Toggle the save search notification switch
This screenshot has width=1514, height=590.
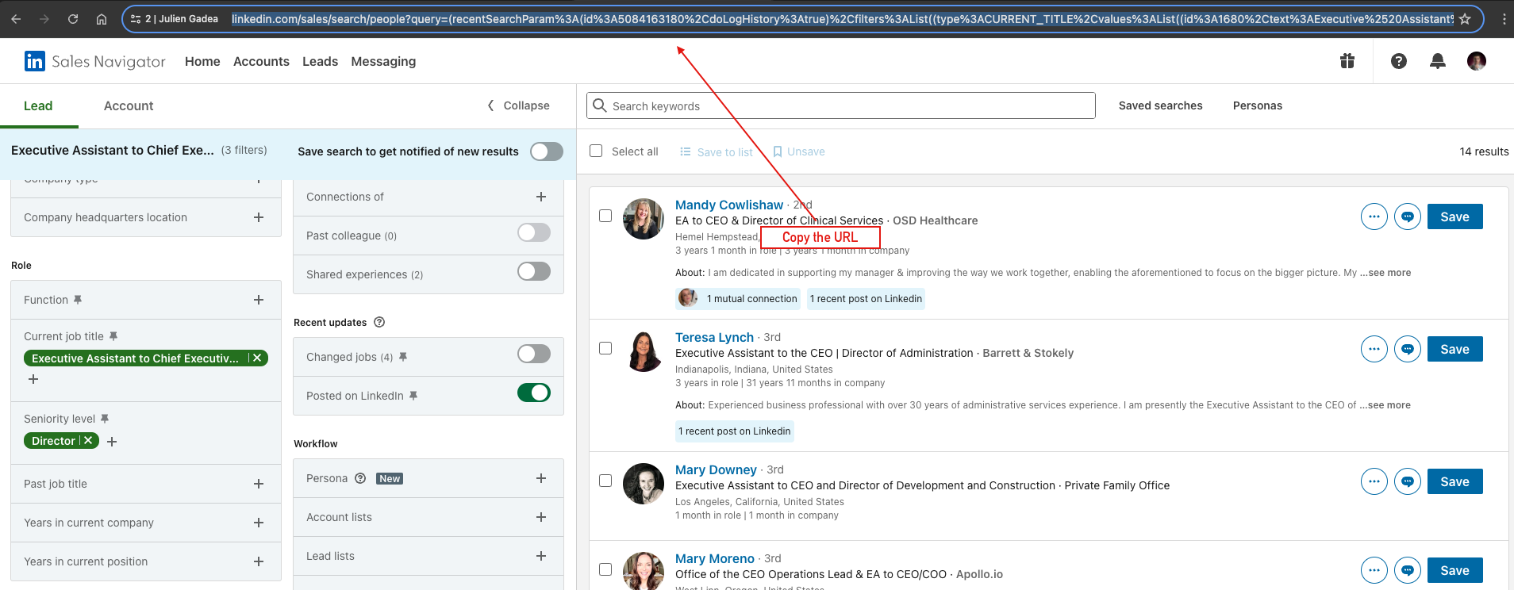[x=546, y=151]
